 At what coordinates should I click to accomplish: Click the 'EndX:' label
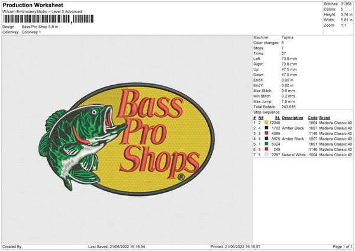click(259, 80)
